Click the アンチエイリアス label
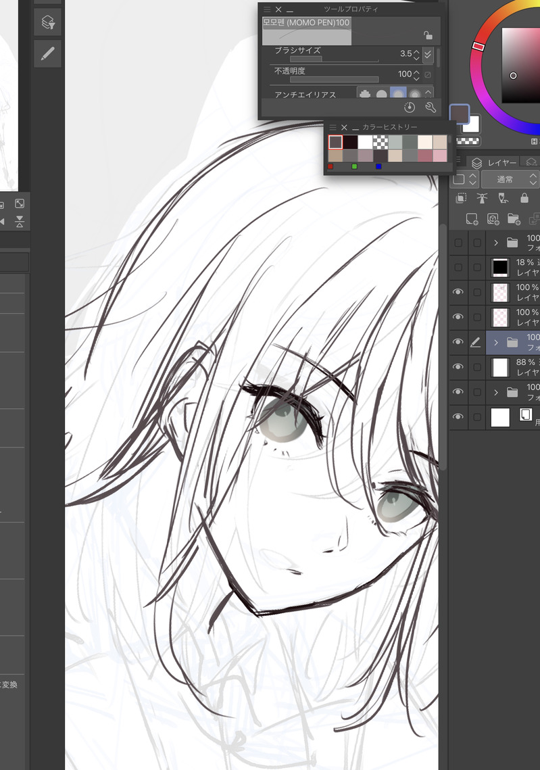 point(305,94)
